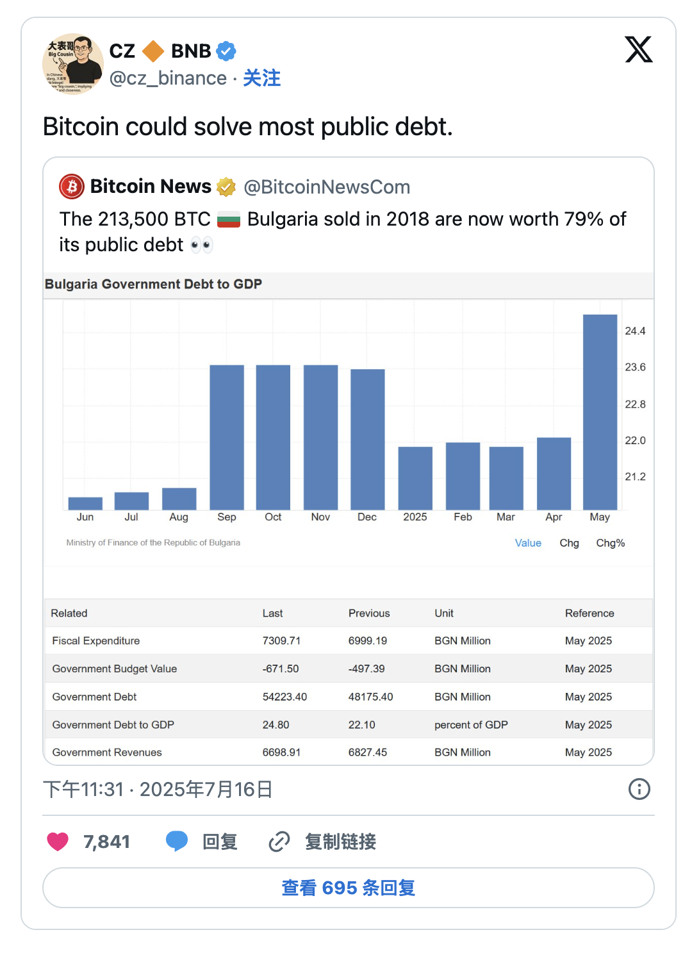
Task: Open the @cz_binance handle link
Action: [x=168, y=78]
